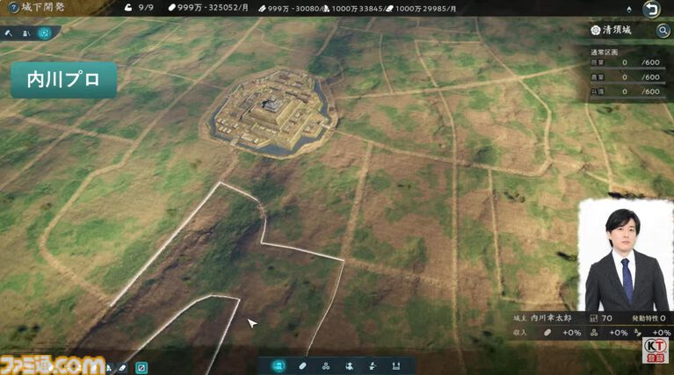Select the three-circle category in bottom bar

pos(326,366)
